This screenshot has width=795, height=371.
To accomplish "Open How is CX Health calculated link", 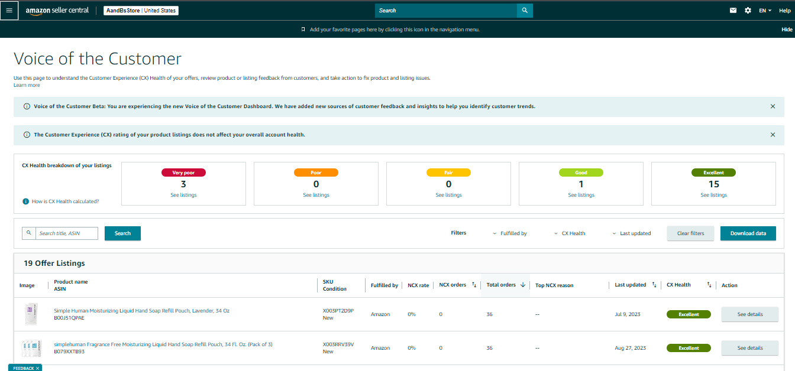I will point(65,201).
